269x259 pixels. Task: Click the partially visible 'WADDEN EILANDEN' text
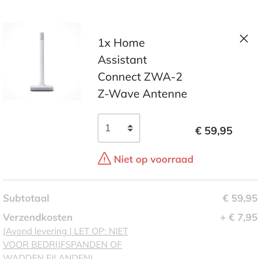(x=47, y=257)
